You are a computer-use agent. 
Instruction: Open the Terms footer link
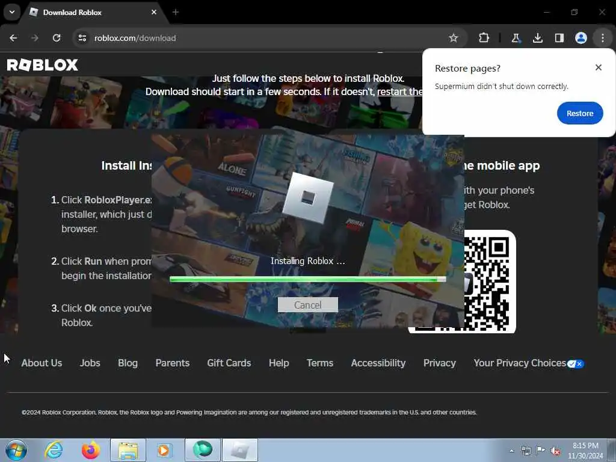[320, 363]
